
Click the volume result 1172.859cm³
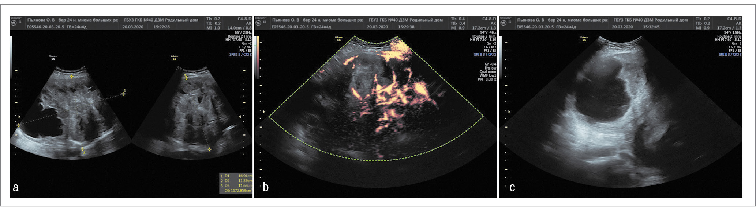[238, 190]
